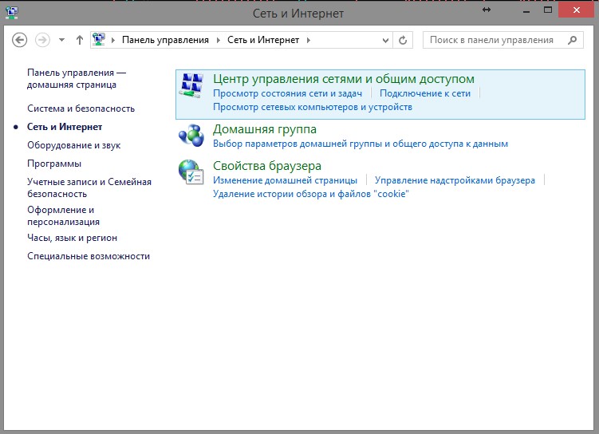
Task: Click Удаление истории обзора и файлов cookie
Action: pos(310,194)
